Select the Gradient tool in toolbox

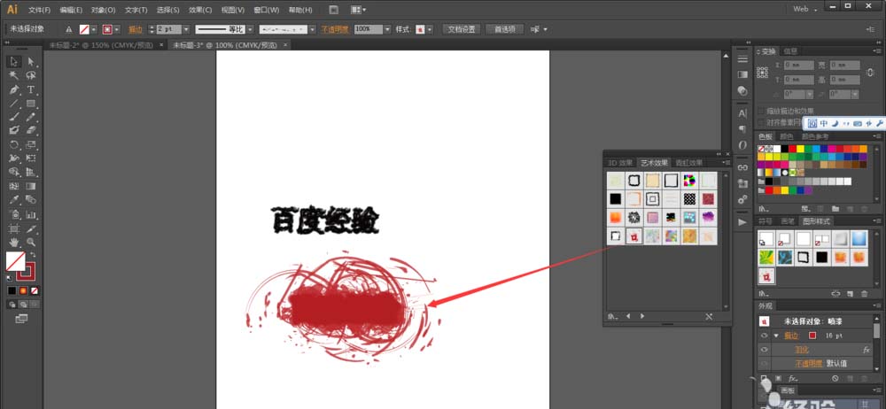point(31,187)
